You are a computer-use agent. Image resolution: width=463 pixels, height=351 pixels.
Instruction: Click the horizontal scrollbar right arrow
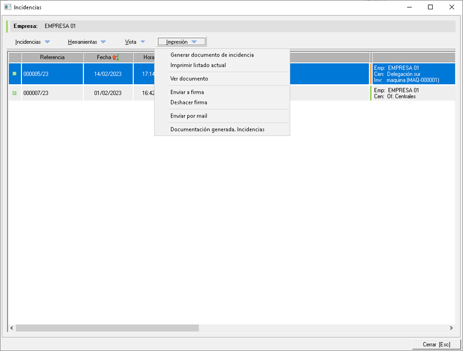[451, 328]
